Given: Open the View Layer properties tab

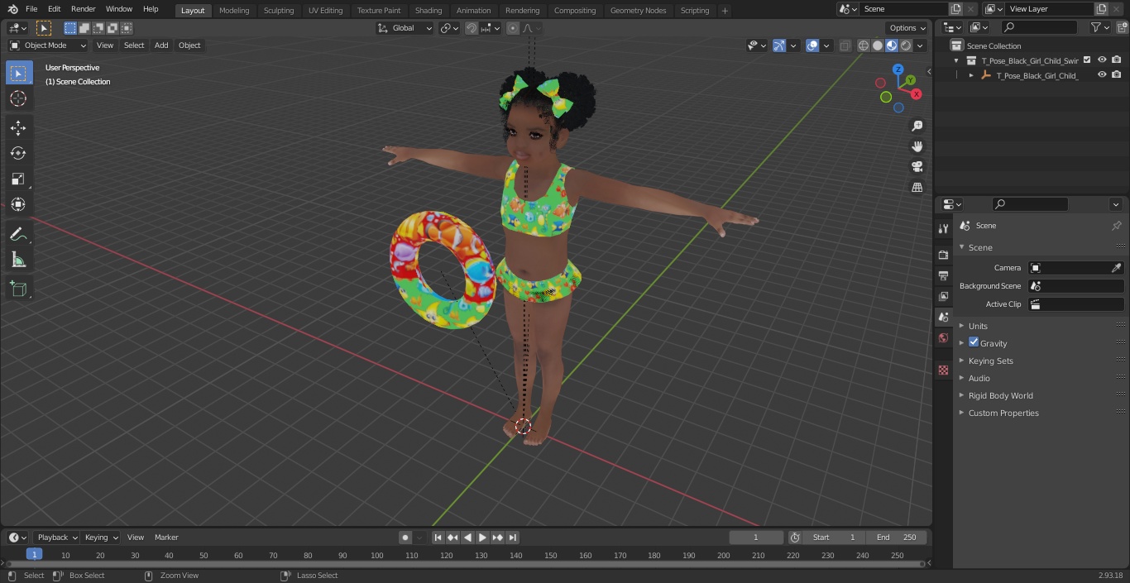Looking at the screenshot, I should pos(943,296).
